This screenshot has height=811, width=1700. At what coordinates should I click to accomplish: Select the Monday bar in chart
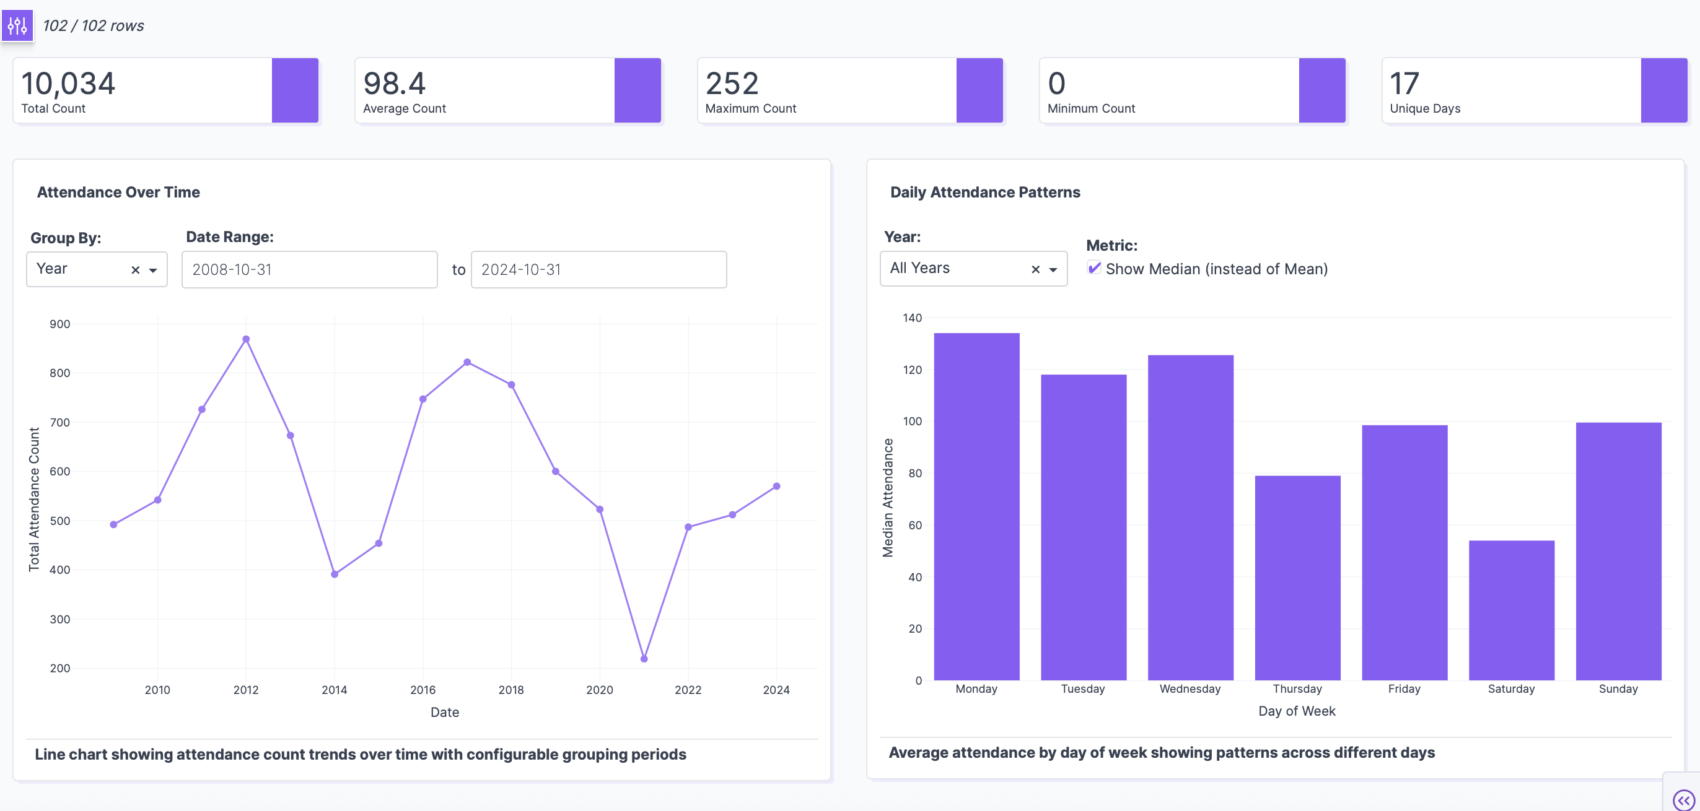point(976,506)
